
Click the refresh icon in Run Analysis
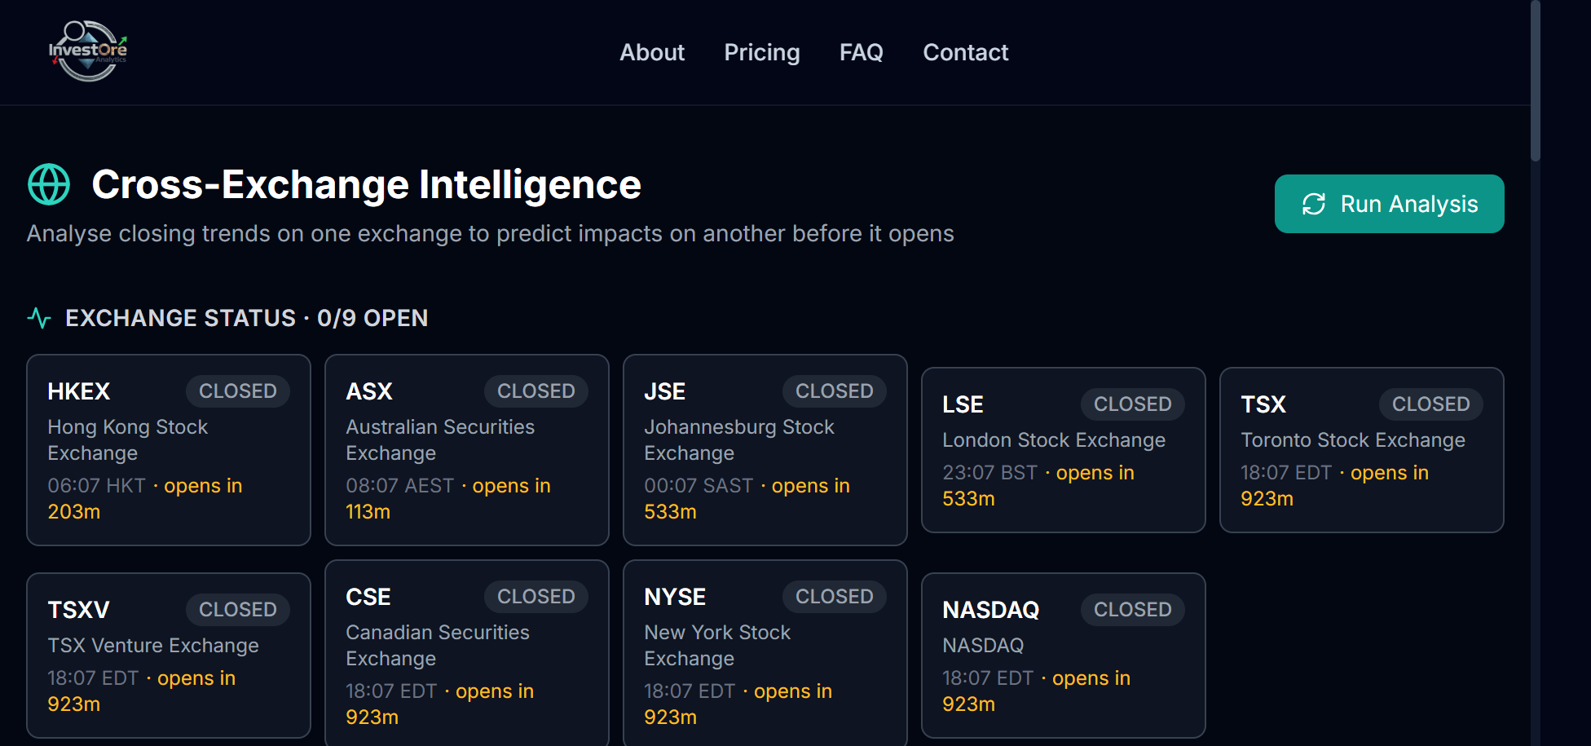click(1314, 204)
